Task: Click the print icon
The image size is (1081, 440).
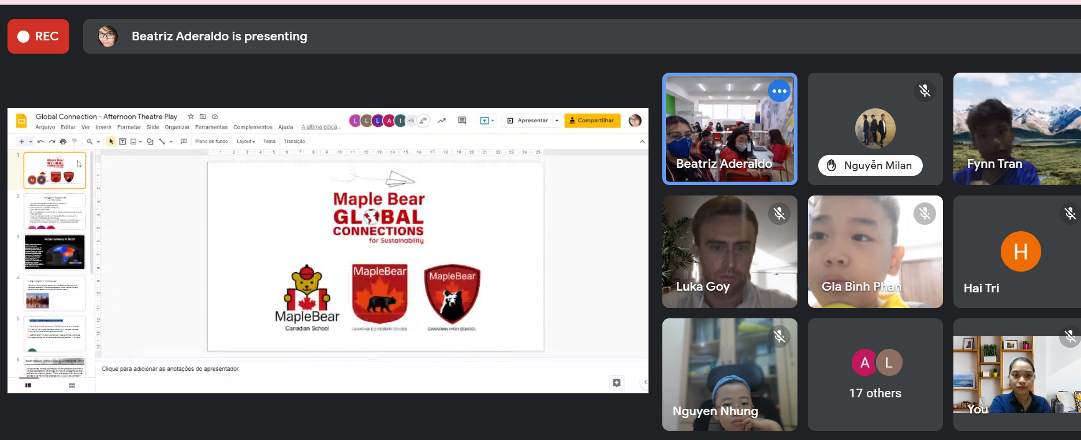Action: [x=64, y=141]
